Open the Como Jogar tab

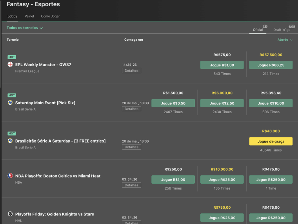pyautogui.click(x=50, y=16)
